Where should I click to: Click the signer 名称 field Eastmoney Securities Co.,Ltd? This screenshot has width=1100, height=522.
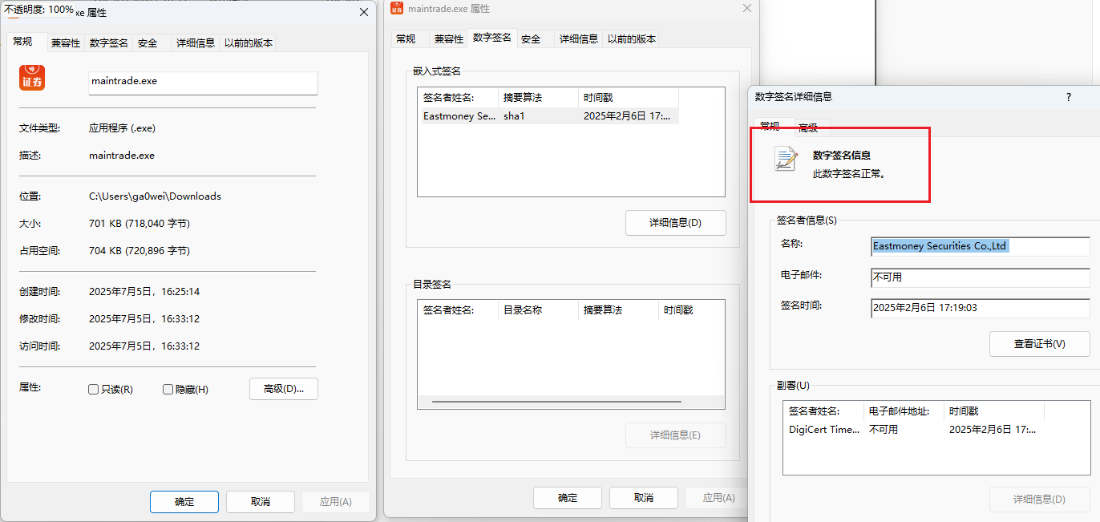click(x=981, y=246)
